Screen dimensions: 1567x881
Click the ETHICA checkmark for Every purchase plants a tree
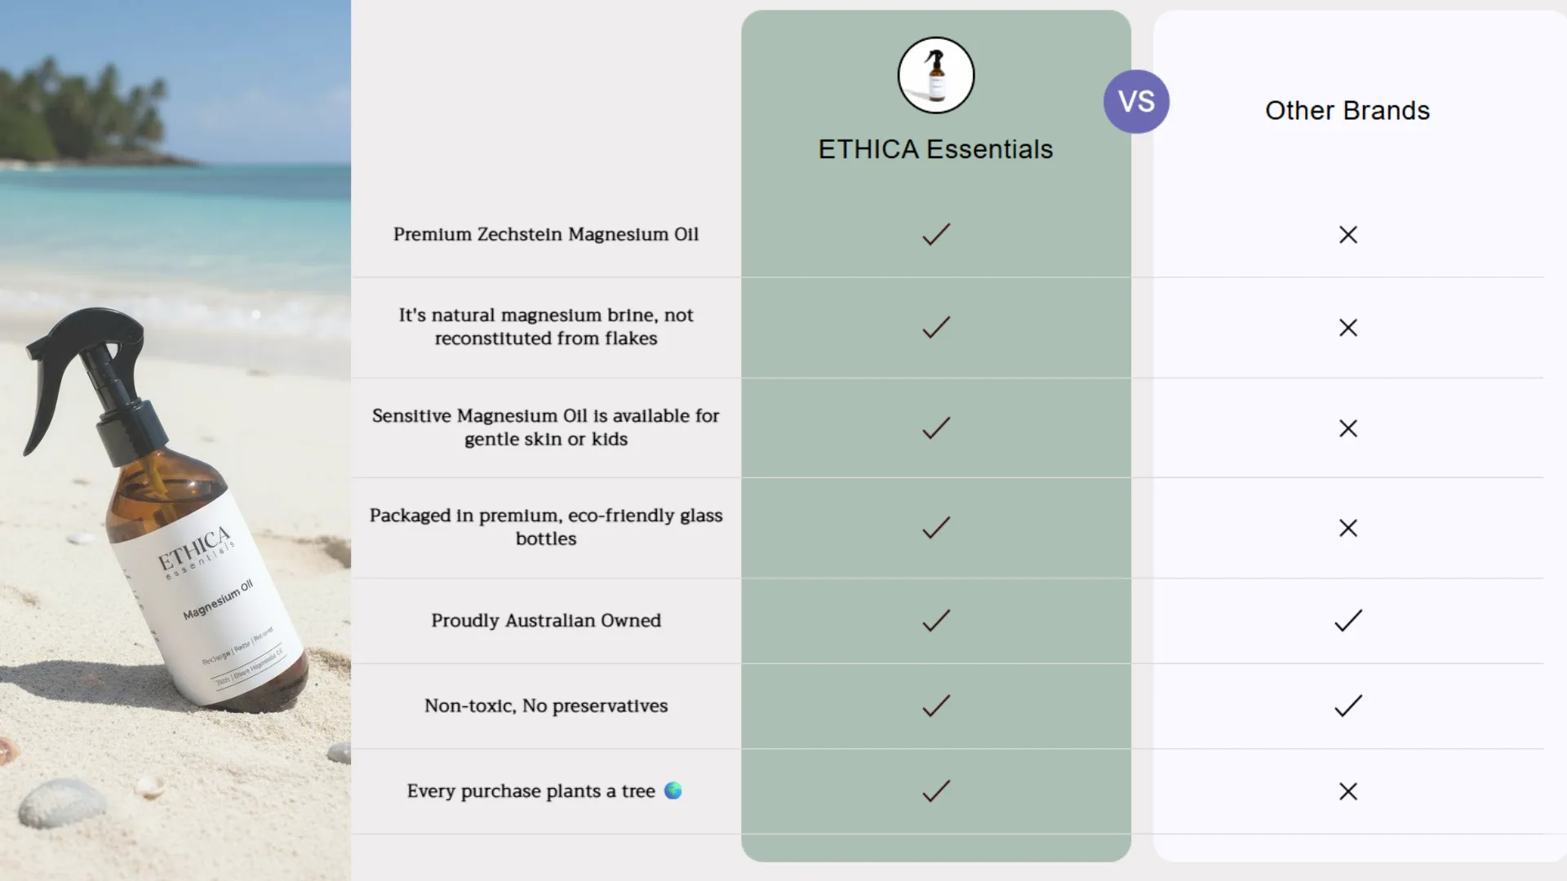pyautogui.click(x=936, y=790)
